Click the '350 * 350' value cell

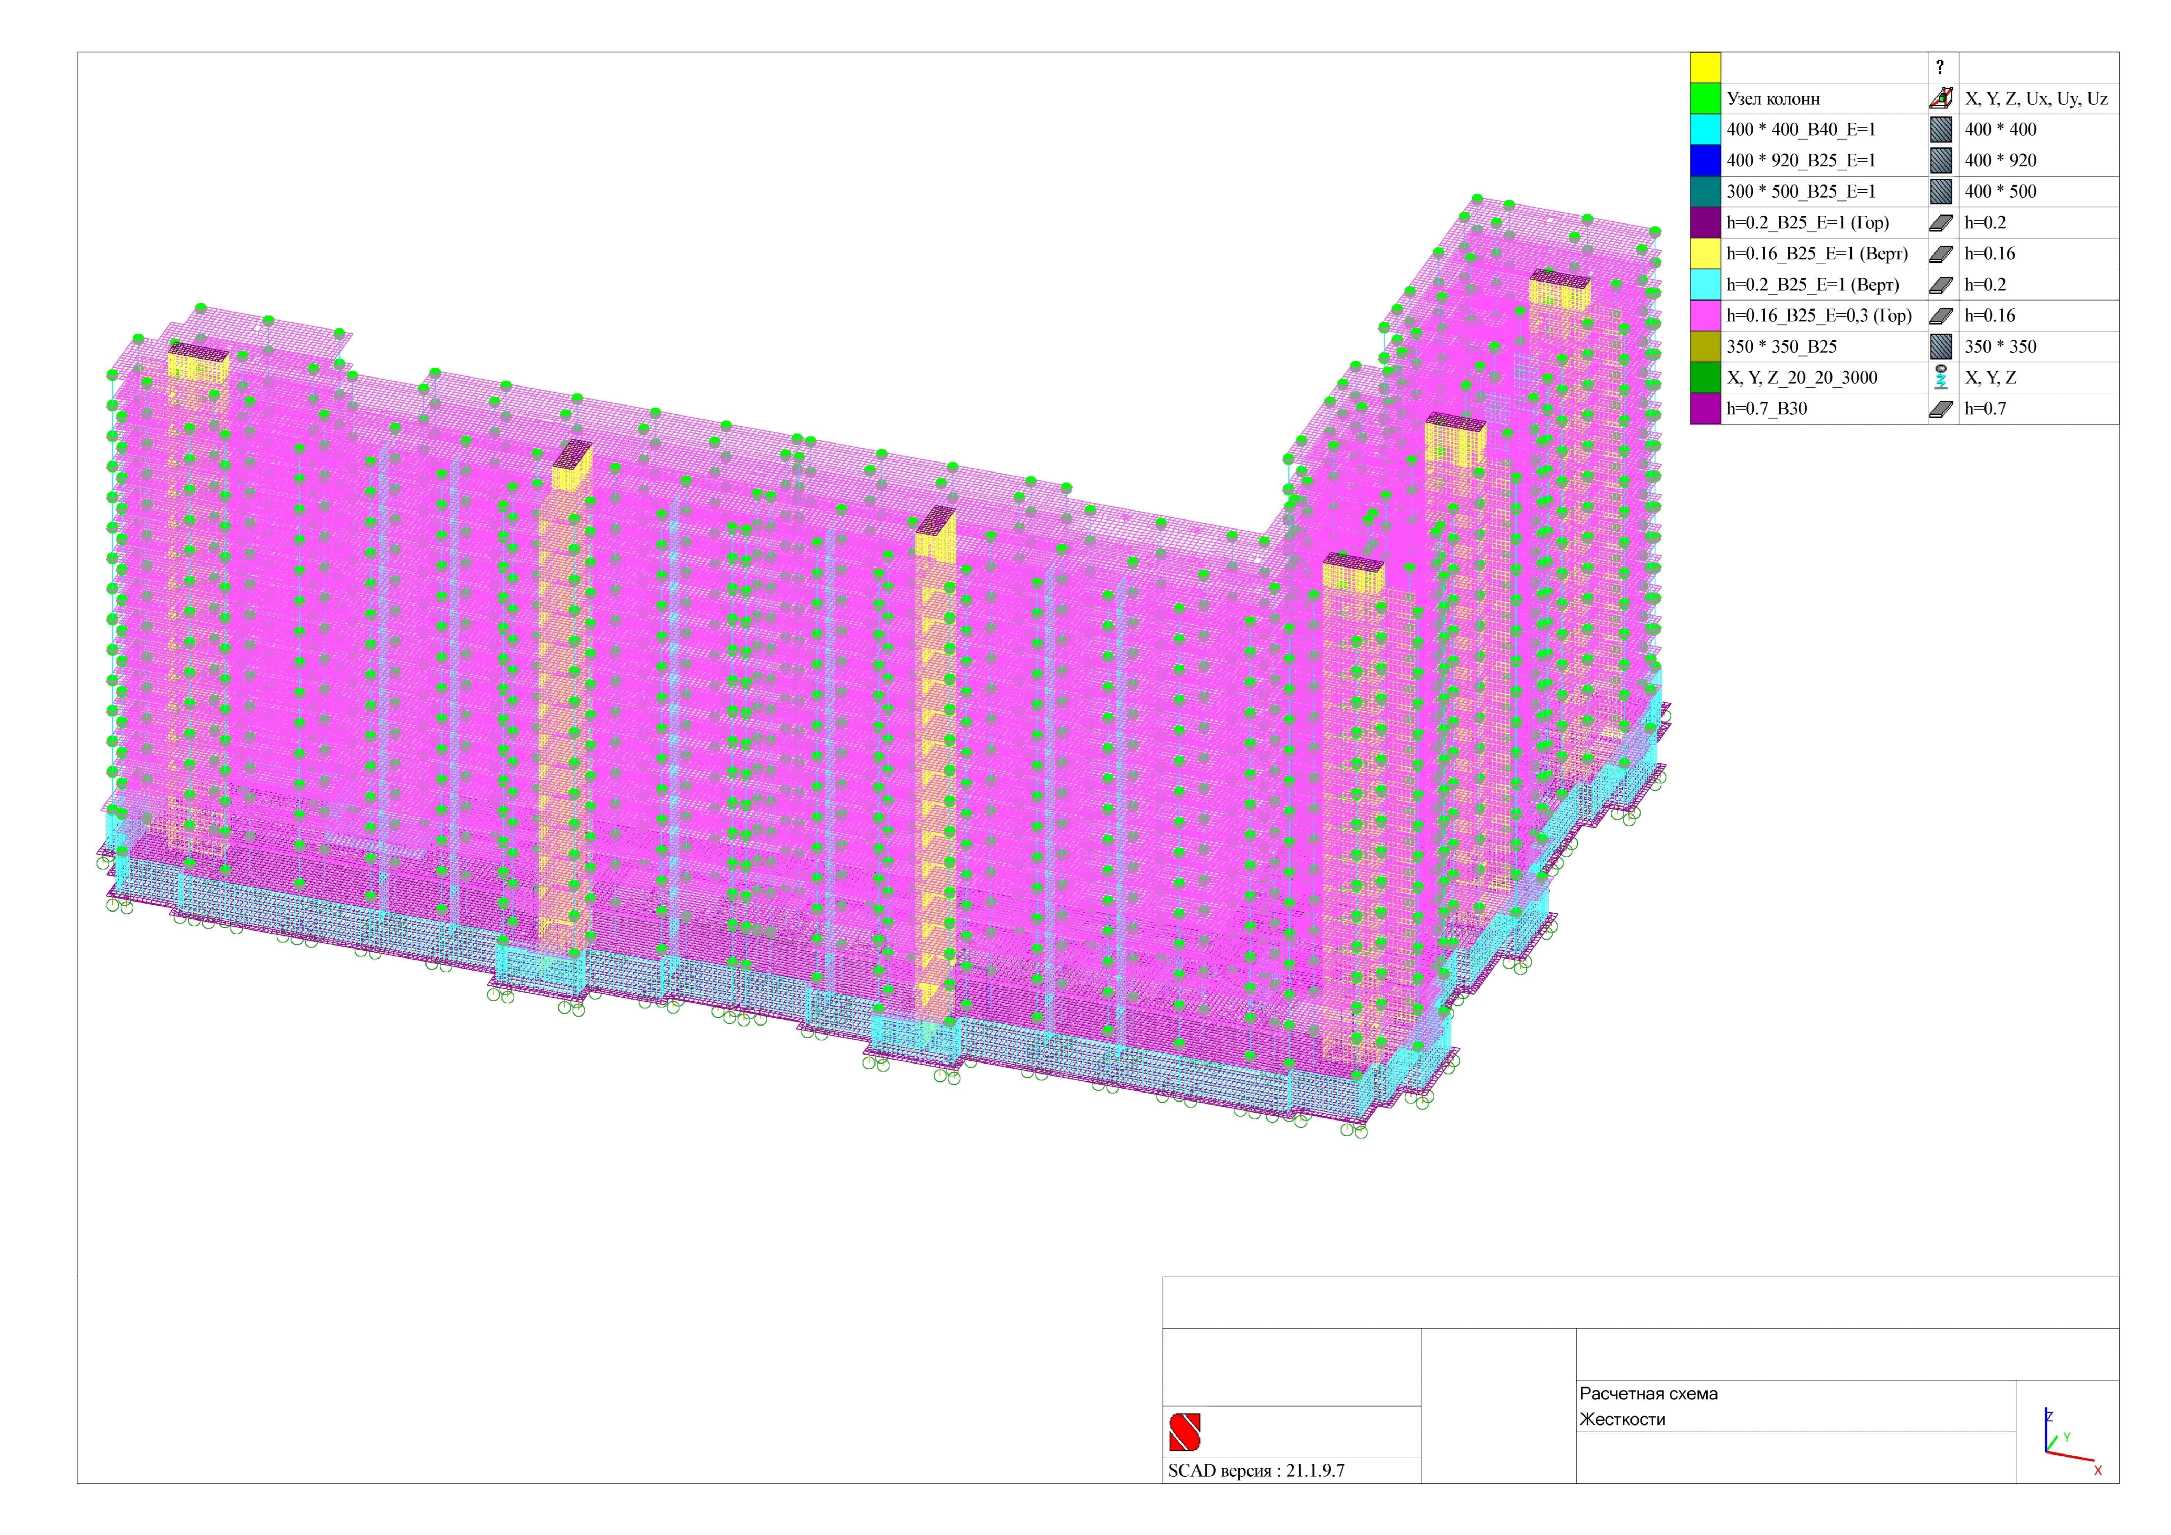tap(2001, 347)
